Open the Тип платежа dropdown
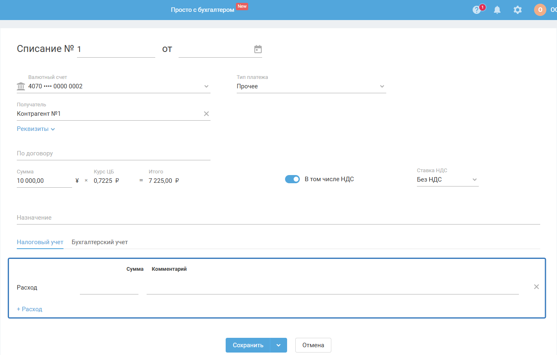The image size is (557, 355). [382, 86]
